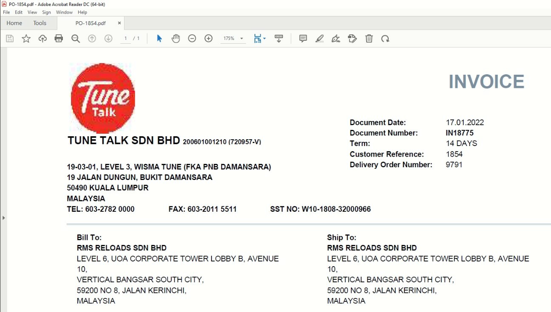
Task: Click the Tune Talk logo image
Action: [x=103, y=98]
